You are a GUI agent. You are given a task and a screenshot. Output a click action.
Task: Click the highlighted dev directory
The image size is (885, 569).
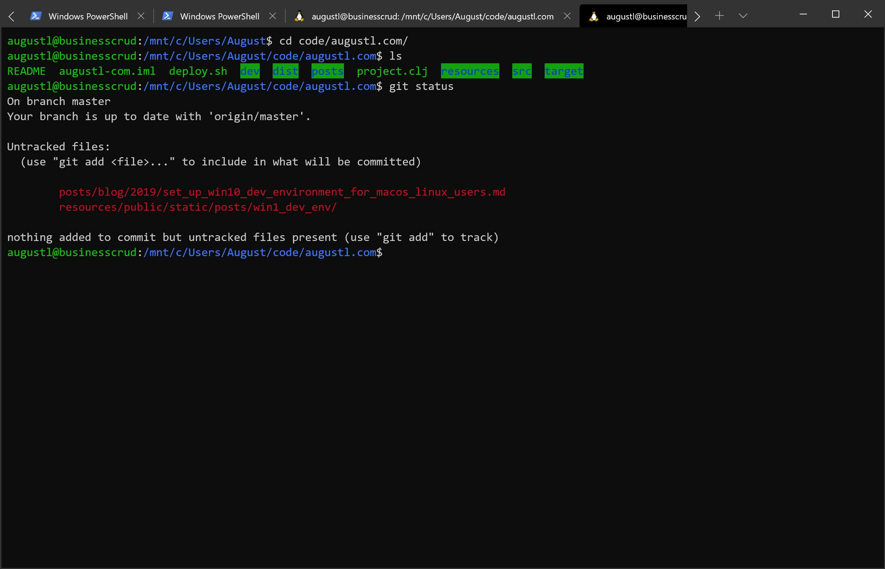point(250,71)
